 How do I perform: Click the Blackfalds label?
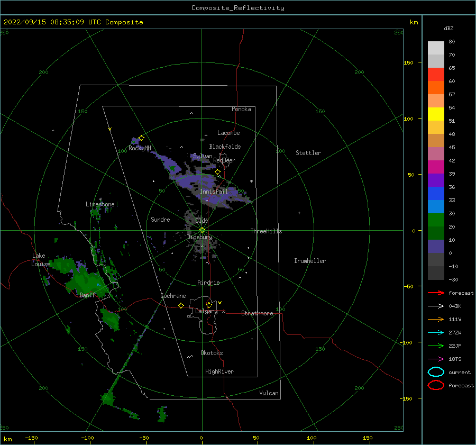click(225, 147)
